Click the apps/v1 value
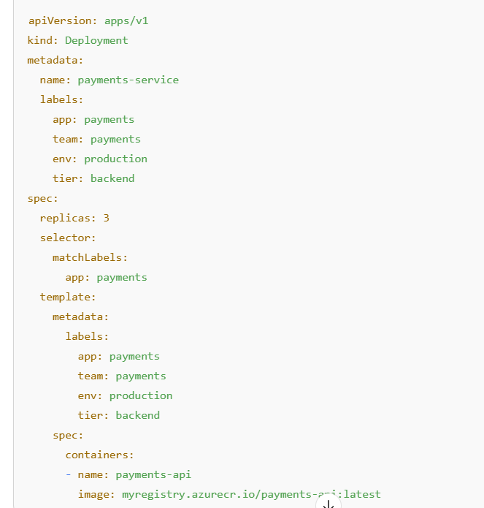The image size is (484, 508). [126, 20]
